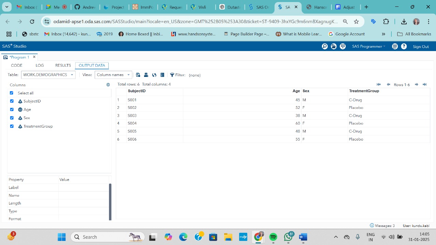
Task: Open the New Options grid icon in header
Action: (x=343, y=46)
